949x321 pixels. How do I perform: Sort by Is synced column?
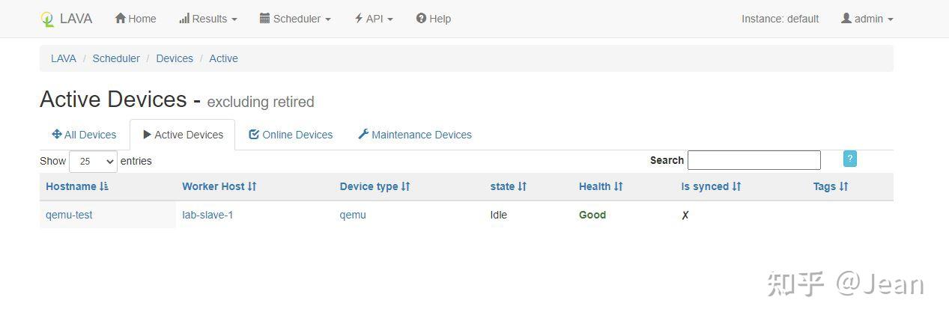[x=736, y=186]
